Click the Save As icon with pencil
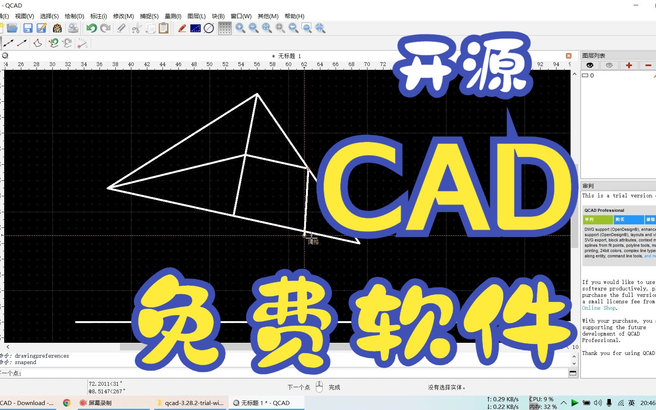 [41, 28]
